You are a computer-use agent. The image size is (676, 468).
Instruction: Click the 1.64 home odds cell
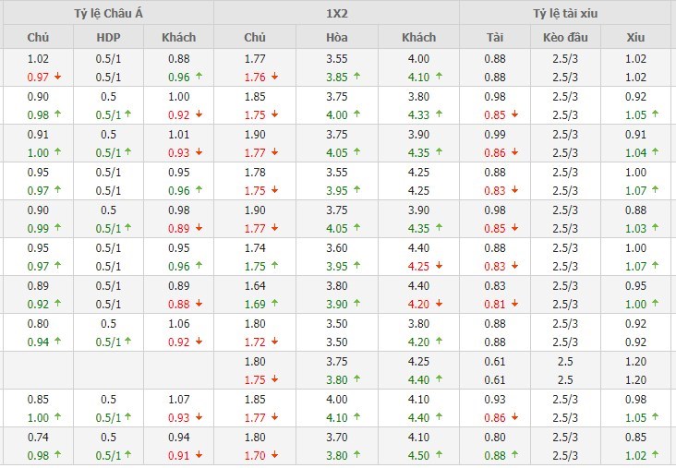pos(254,285)
